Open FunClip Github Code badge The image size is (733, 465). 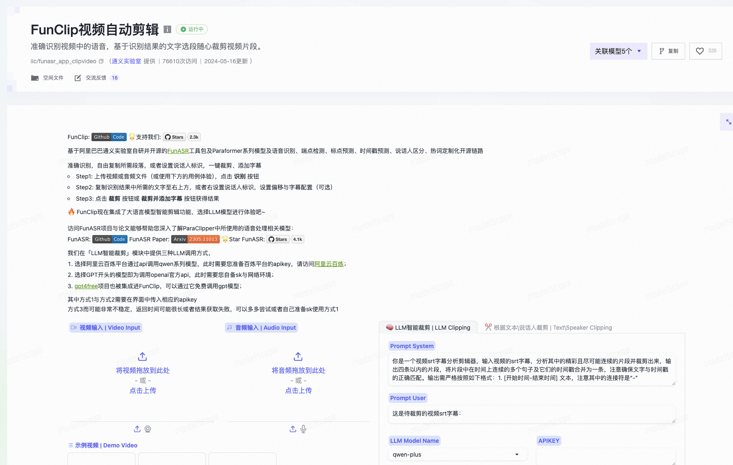pyautogui.click(x=109, y=137)
